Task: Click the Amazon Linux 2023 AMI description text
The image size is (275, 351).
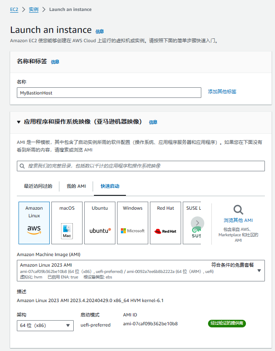Action: 90,300
